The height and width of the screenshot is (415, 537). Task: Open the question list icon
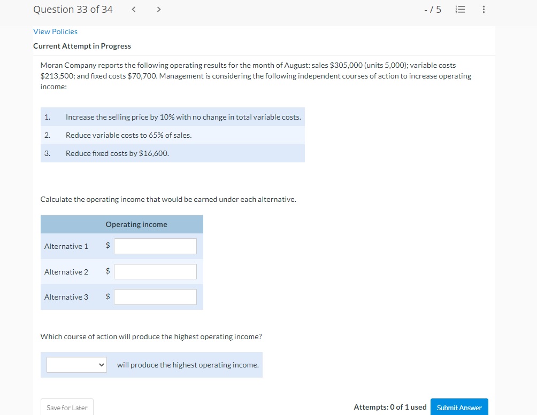(x=460, y=9)
